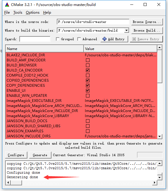Open the build binaries path dropdown
Screen dimensions: 168x191
coord(126,30)
